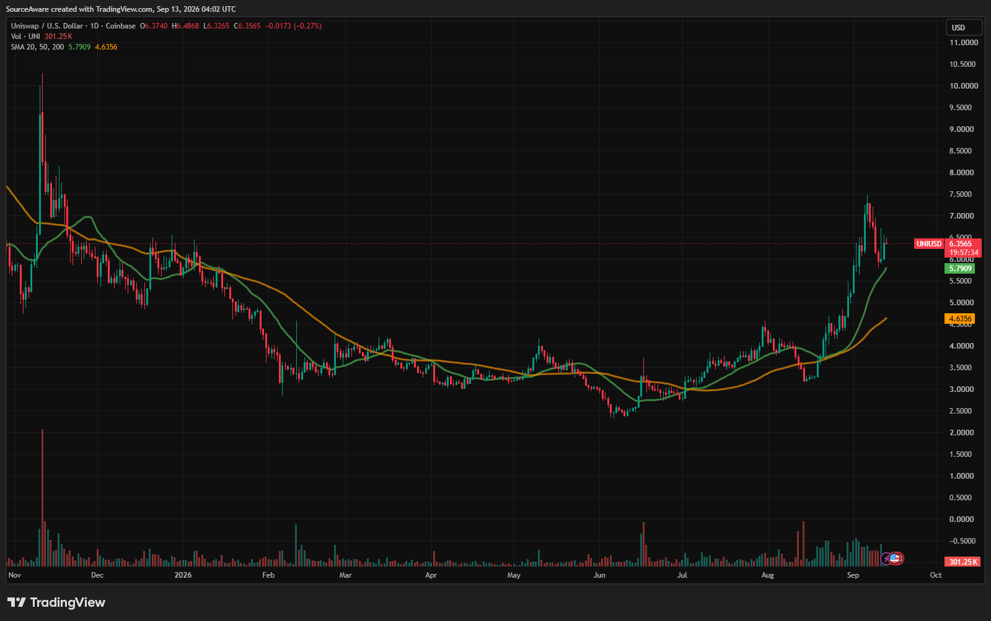Viewport: 991px width, 621px height.
Task: Click the Oct label on the time axis
Action: (936, 575)
